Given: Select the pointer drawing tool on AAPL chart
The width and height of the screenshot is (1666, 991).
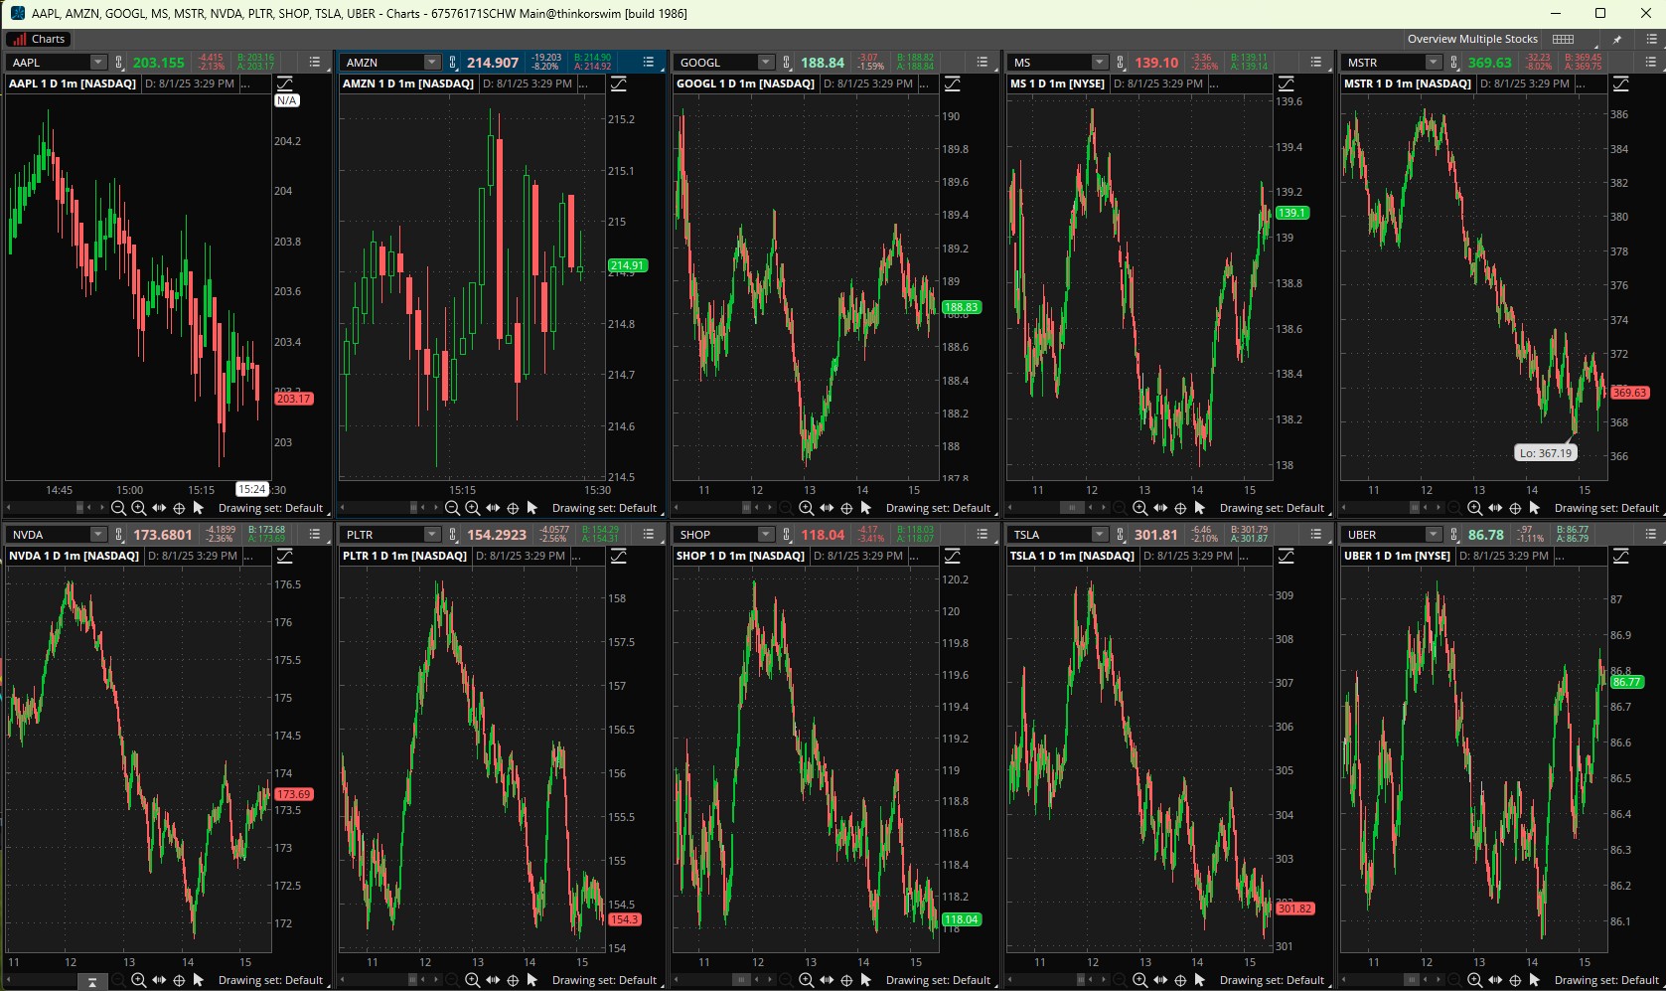Looking at the screenshot, I should (198, 508).
